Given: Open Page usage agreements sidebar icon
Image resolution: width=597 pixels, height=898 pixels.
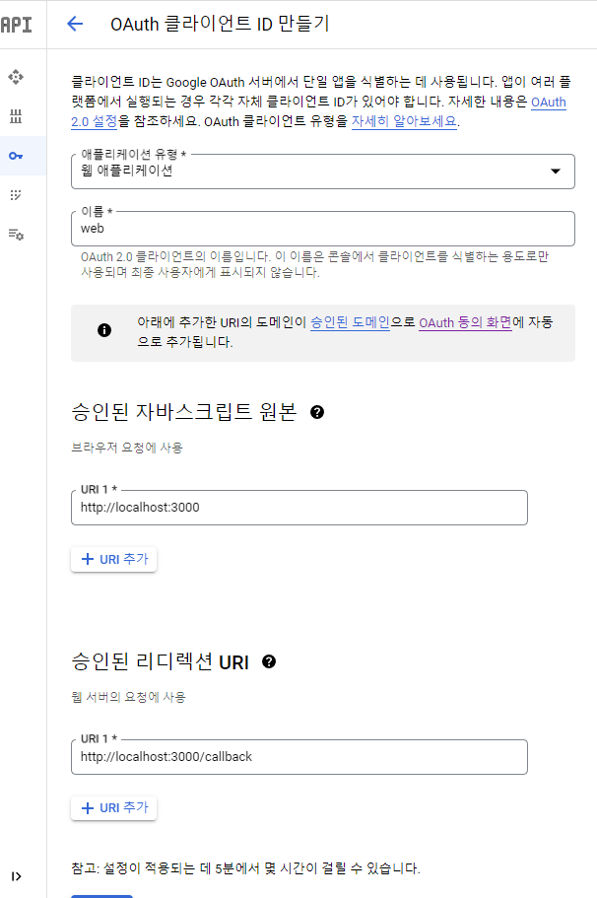Looking at the screenshot, I should click(16, 235).
